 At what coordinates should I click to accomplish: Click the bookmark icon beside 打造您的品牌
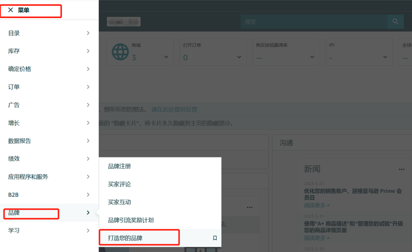[214, 237]
